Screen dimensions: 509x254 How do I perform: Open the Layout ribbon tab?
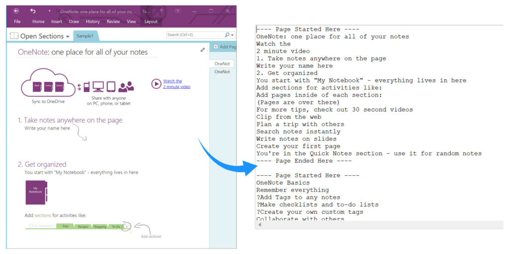click(151, 21)
